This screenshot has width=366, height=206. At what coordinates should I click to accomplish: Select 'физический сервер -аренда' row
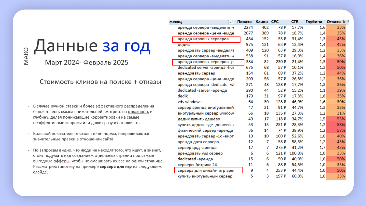(258, 130)
